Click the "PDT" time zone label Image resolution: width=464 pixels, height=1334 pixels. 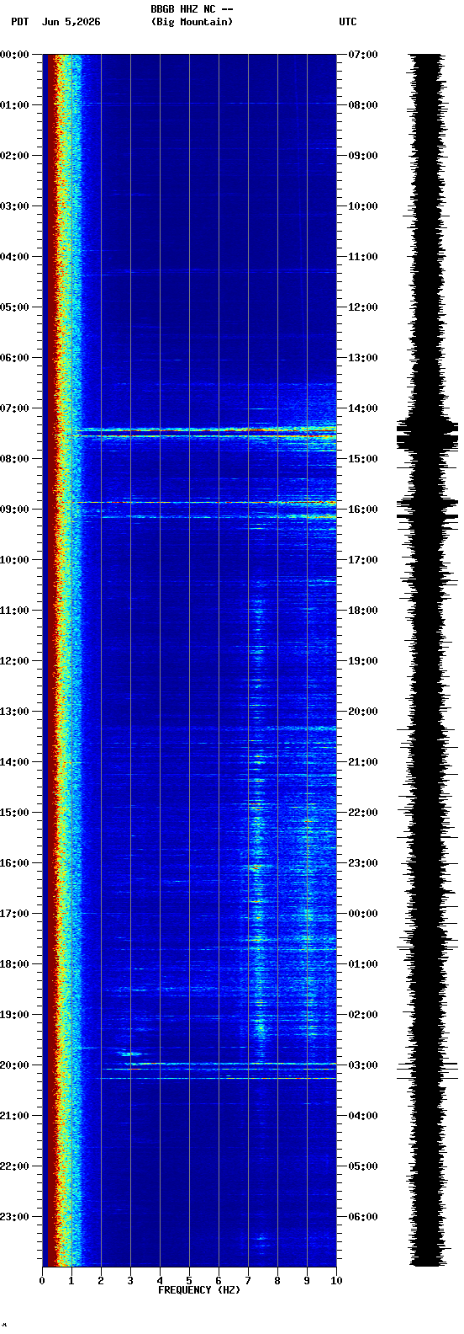click(x=19, y=22)
